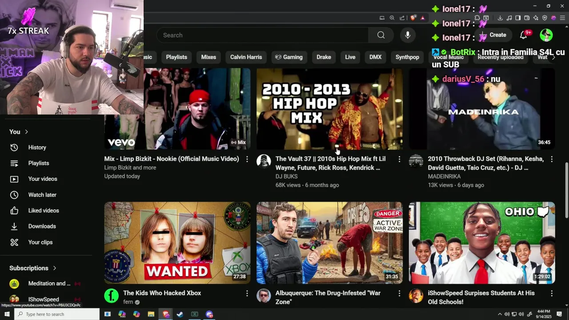This screenshot has width=569, height=320.
Task: Show more filter chips with right chevron
Action: (x=553, y=57)
